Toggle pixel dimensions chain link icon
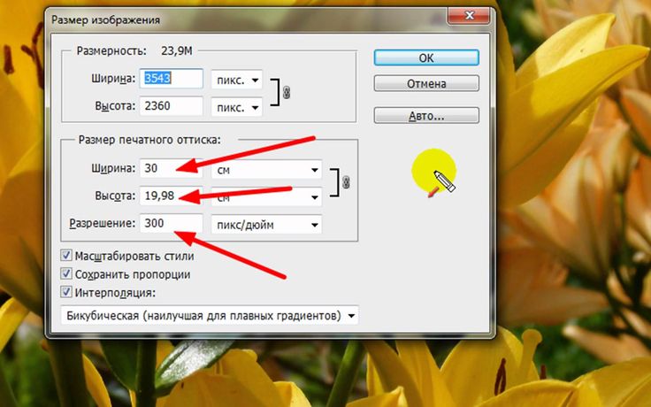The height and width of the screenshot is (407, 651). 287,92
